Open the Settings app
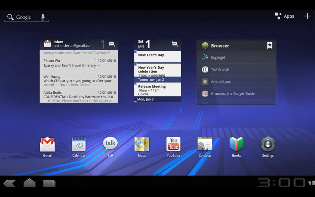 click(268, 145)
